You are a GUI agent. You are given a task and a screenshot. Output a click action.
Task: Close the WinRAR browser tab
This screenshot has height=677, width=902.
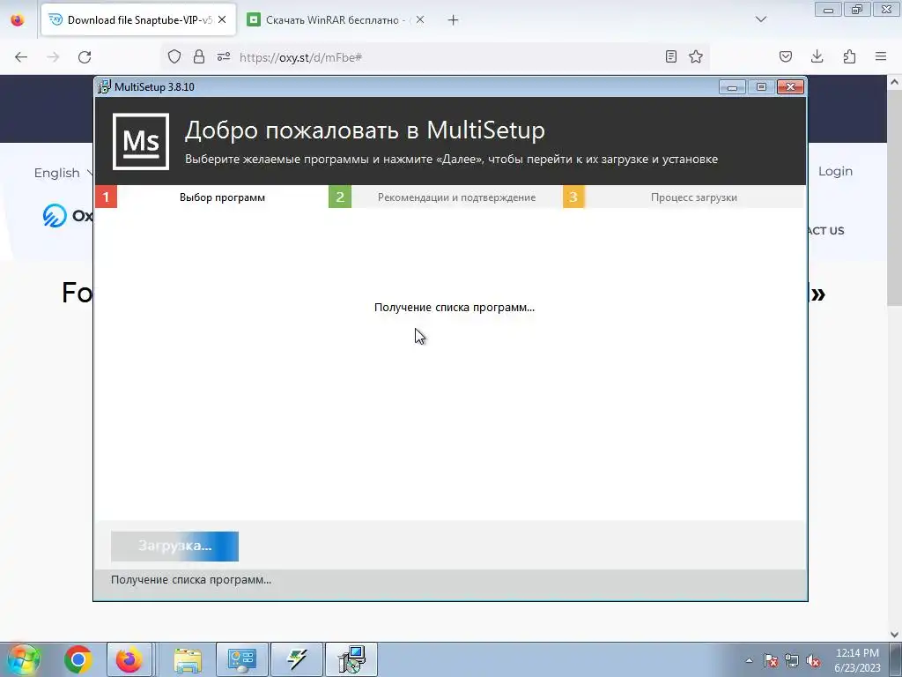(420, 19)
